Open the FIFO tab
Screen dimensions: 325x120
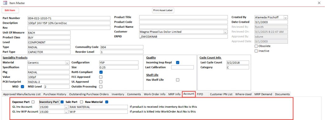(200, 94)
